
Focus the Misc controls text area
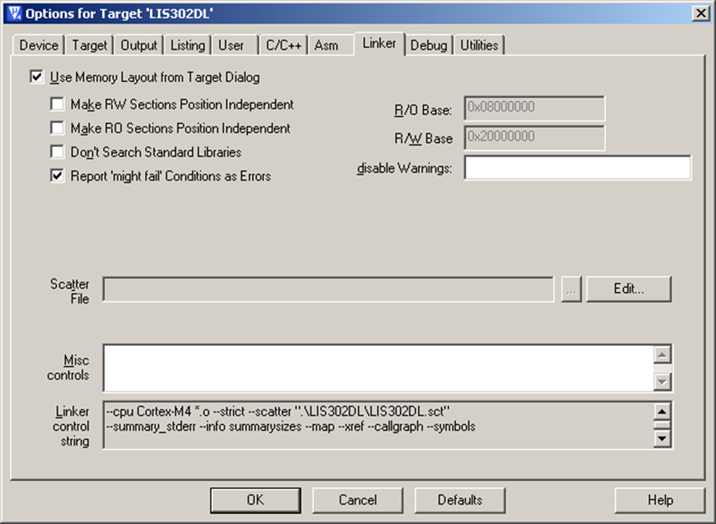378,368
